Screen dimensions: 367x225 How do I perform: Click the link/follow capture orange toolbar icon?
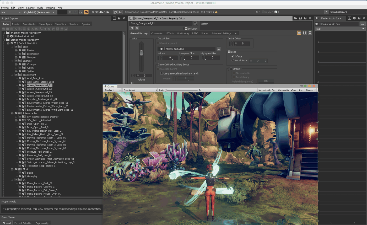(86, 12)
